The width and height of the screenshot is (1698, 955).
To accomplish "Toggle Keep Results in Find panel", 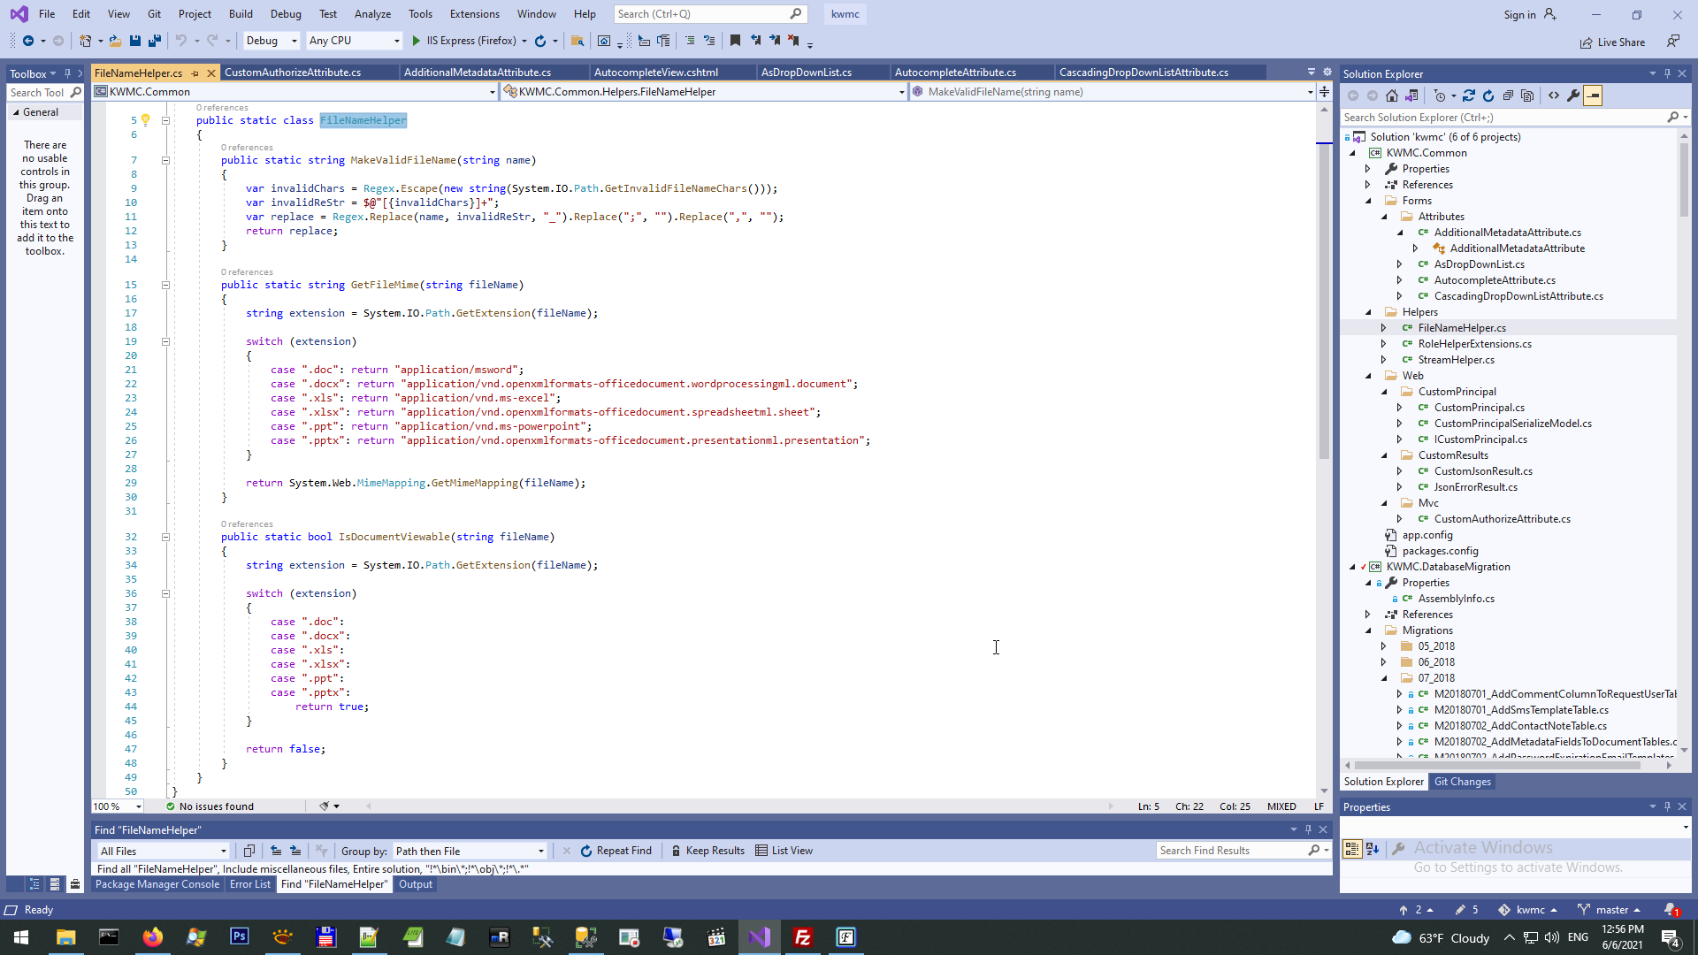I will coord(707,851).
